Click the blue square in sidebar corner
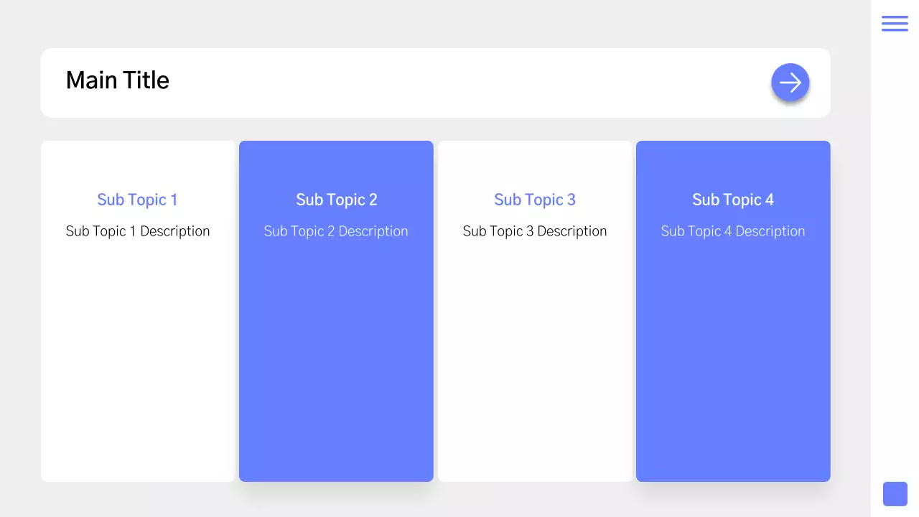919x517 pixels. 895,494
